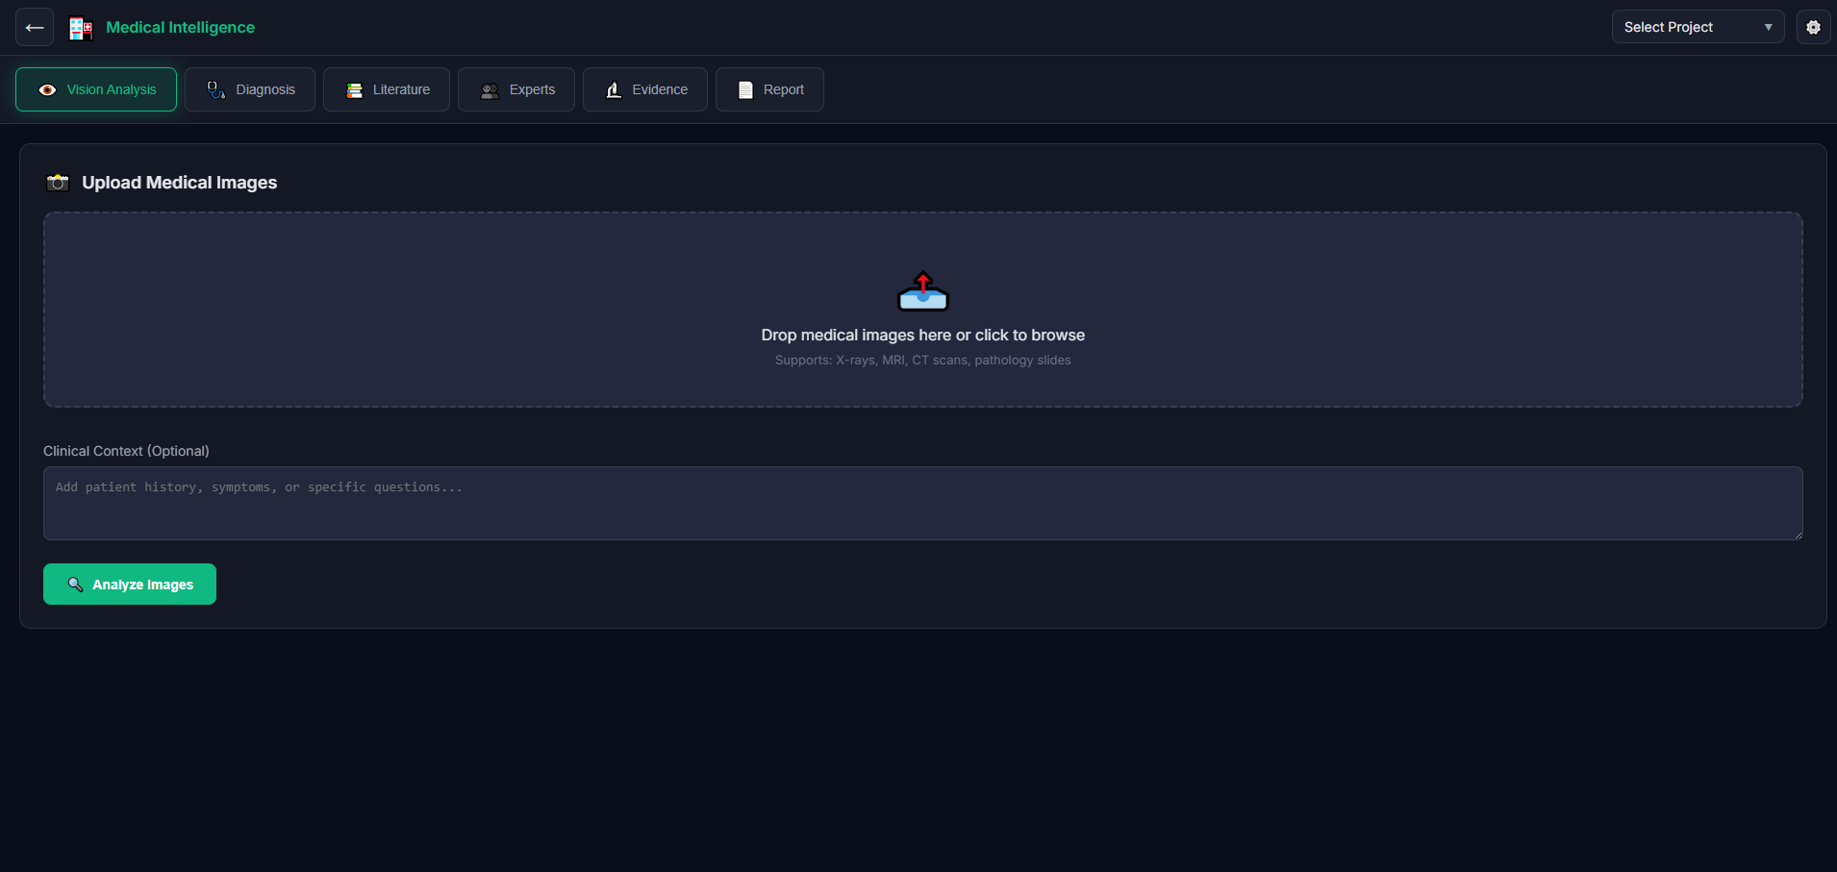Click the Medical Intelligence hospital logo icon
The height and width of the screenshot is (872, 1837).
pos(81,29)
